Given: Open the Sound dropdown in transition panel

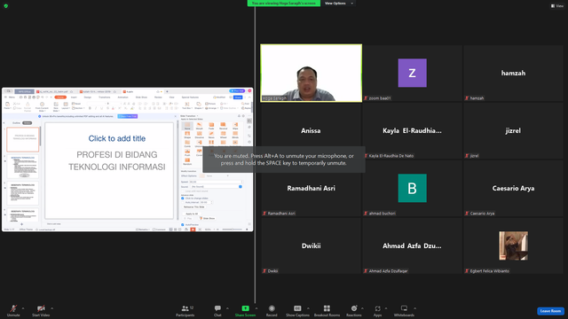Looking at the screenshot, I should (217, 187).
